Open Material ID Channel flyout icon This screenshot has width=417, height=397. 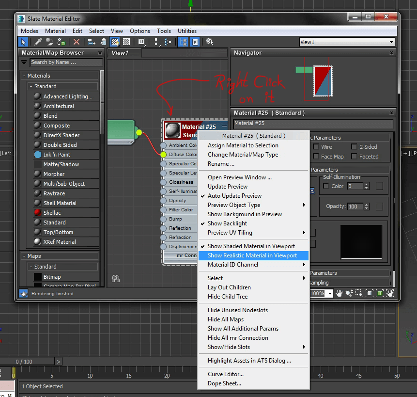tap(142, 42)
